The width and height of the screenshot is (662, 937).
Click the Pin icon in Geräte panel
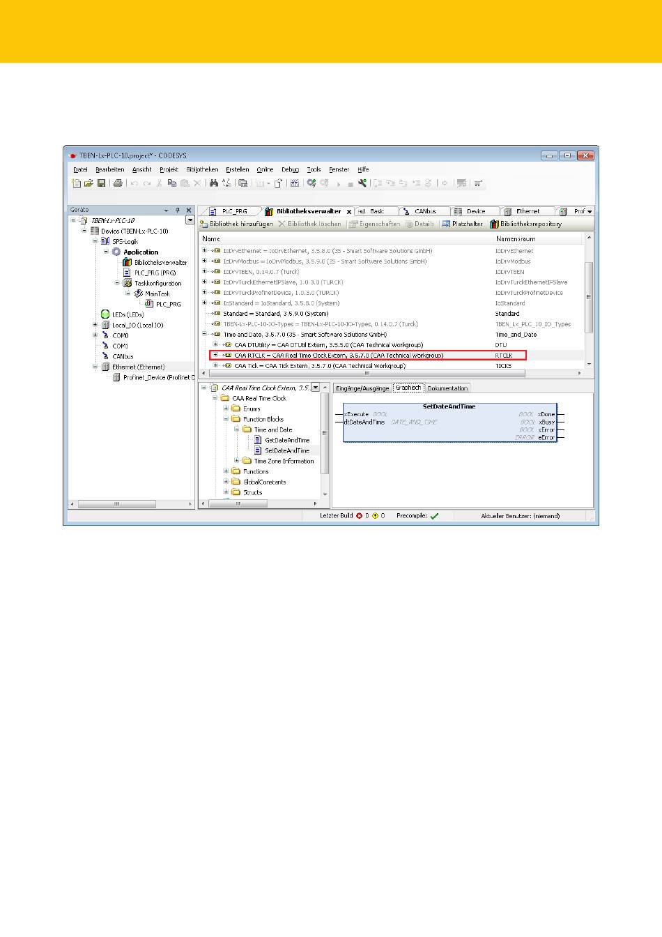[178, 210]
